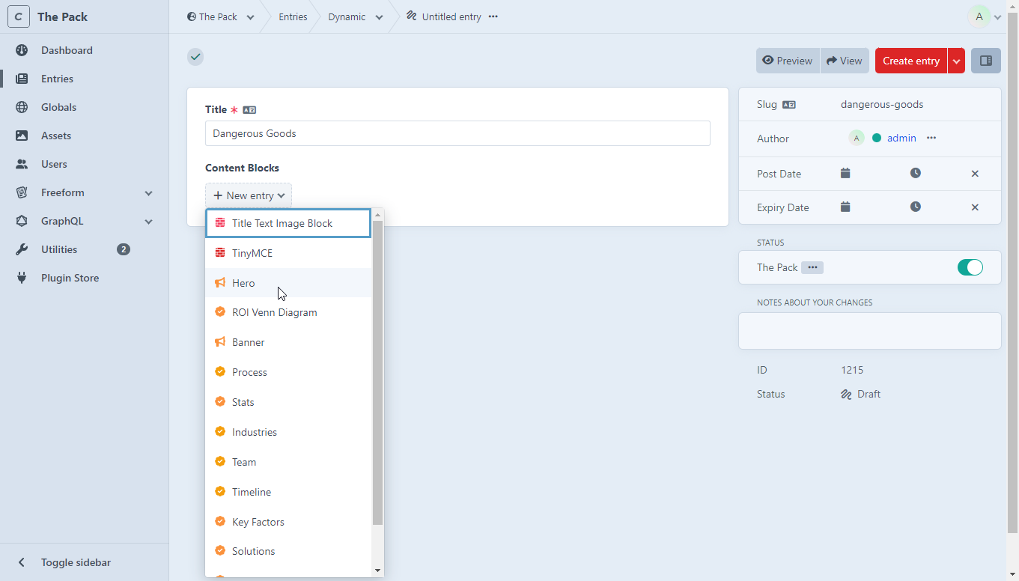The height and width of the screenshot is (581, 1019).
Task: Expand the GraphQL submenu chevron
Action: [x=148, y=222]
